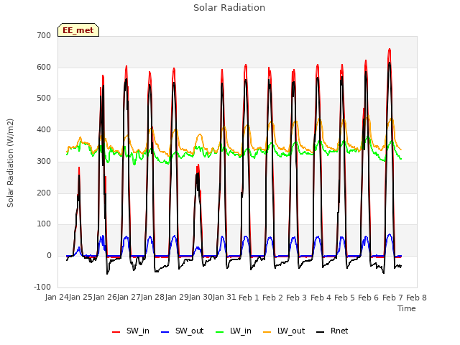The height and width of the screenshot is (345, 460).
Task: Click the Feb 7 x-axis tick label
Action: click(x=392, y=298)
